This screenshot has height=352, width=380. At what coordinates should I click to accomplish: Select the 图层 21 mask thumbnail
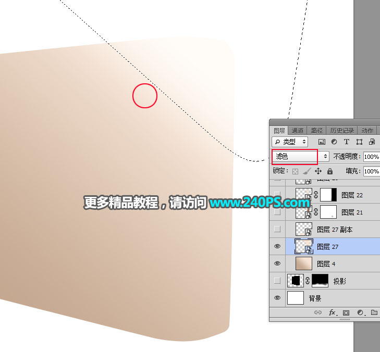[x=328, y=212]
